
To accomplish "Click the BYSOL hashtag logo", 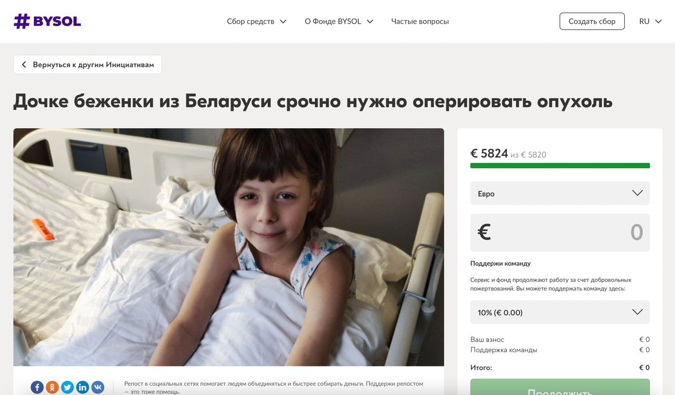I will click(x=47, y=21).
